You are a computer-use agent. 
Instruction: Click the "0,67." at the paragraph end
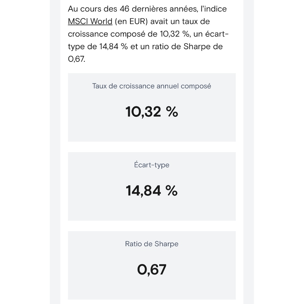tap(77, 59)
